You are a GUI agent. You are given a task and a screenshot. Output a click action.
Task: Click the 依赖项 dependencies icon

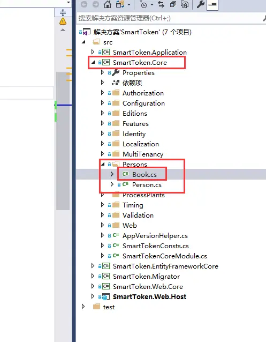116,83
